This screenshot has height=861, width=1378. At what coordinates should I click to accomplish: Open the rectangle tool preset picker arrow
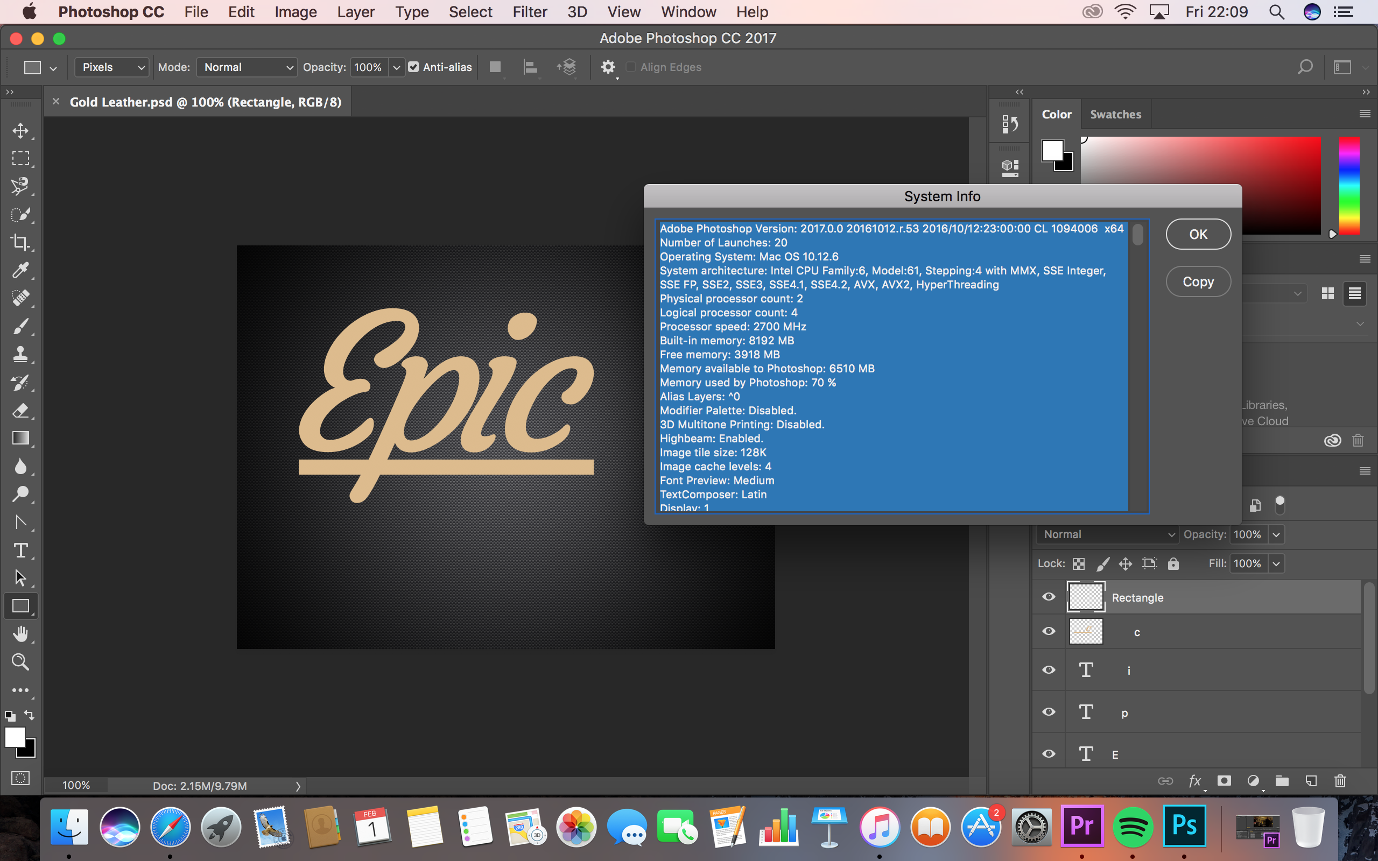53,68
